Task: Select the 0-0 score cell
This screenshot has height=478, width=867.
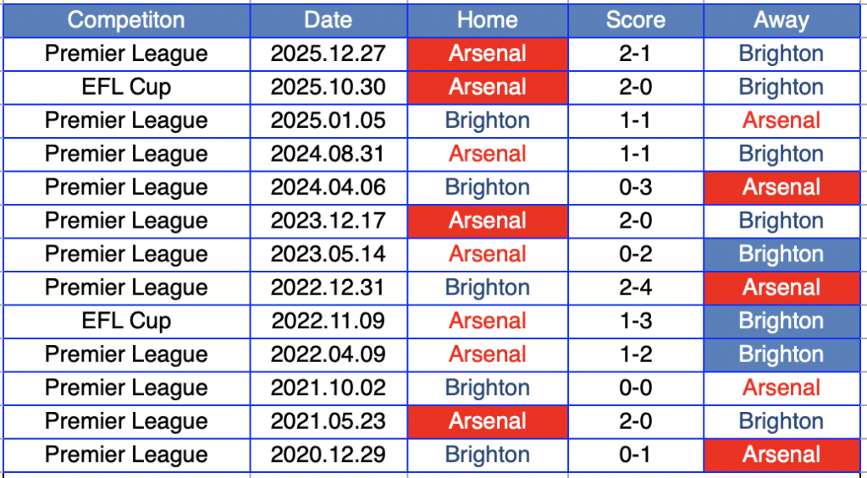Action: 635,388
